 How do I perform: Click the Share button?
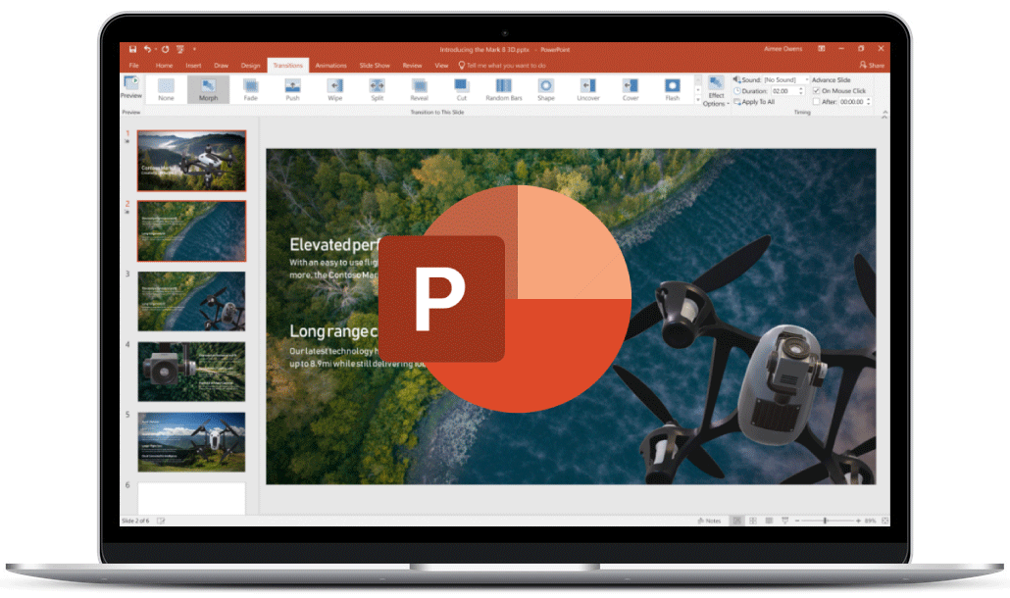(872, 65)
